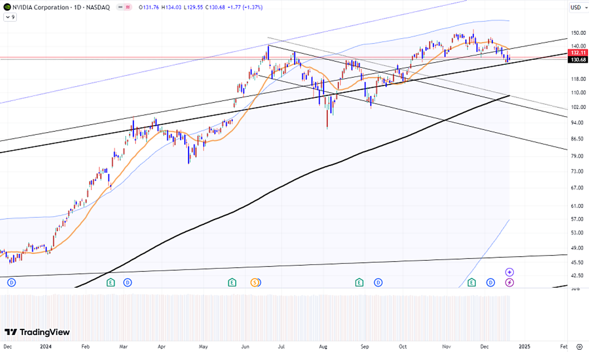
Task: Click the purple lightning bolt marker
Action: coord(510,282)
